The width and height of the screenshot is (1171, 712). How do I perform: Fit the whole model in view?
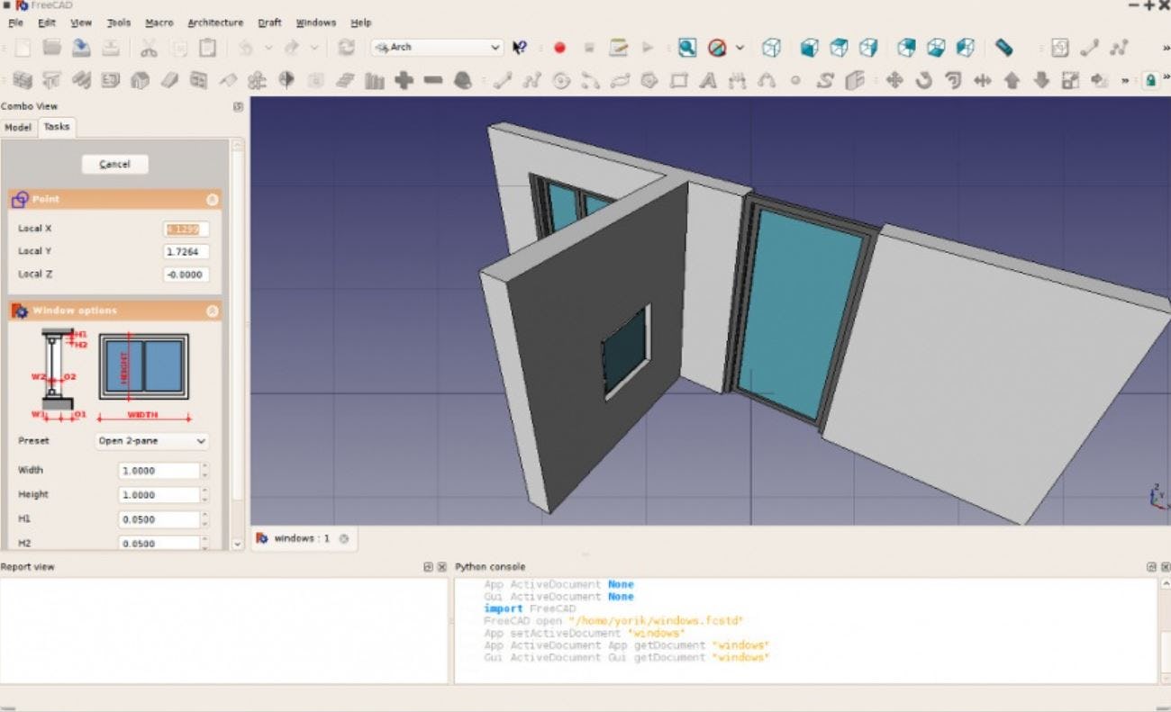pos(686,47)
